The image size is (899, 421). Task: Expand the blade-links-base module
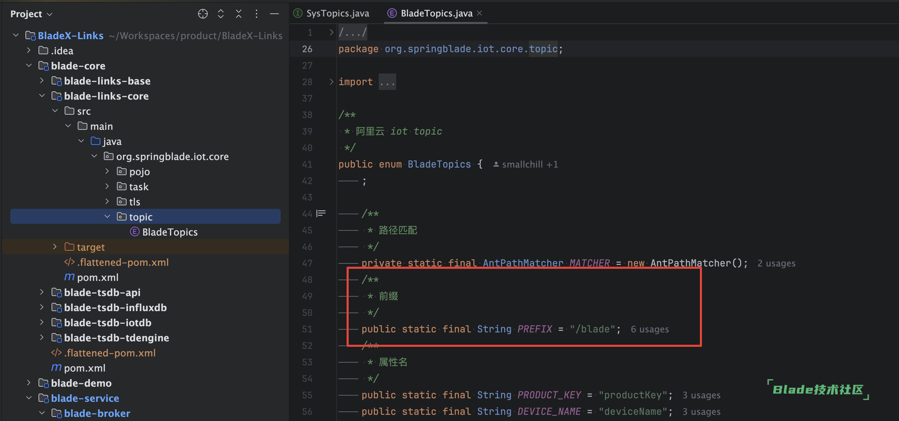[x=42, y=80]
